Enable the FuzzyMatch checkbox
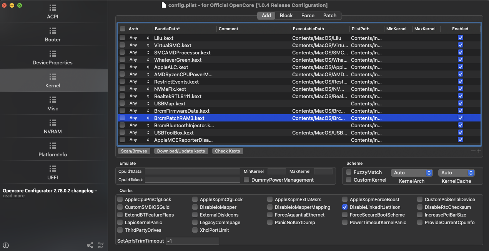Image resolution: width=489 pixels, height=251 pixels. coord(349,172)
